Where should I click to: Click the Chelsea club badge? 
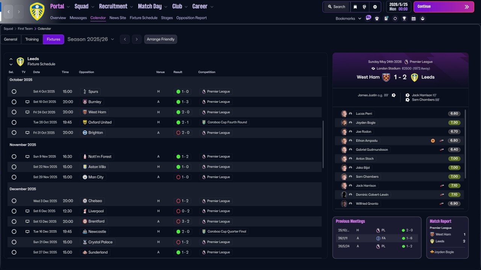click(x=85, y=201)
